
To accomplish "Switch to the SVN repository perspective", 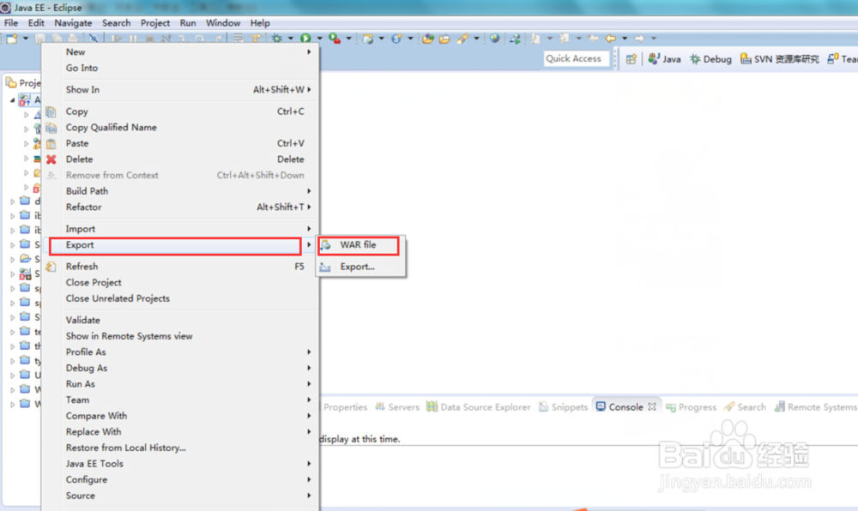I will (779, 59).
